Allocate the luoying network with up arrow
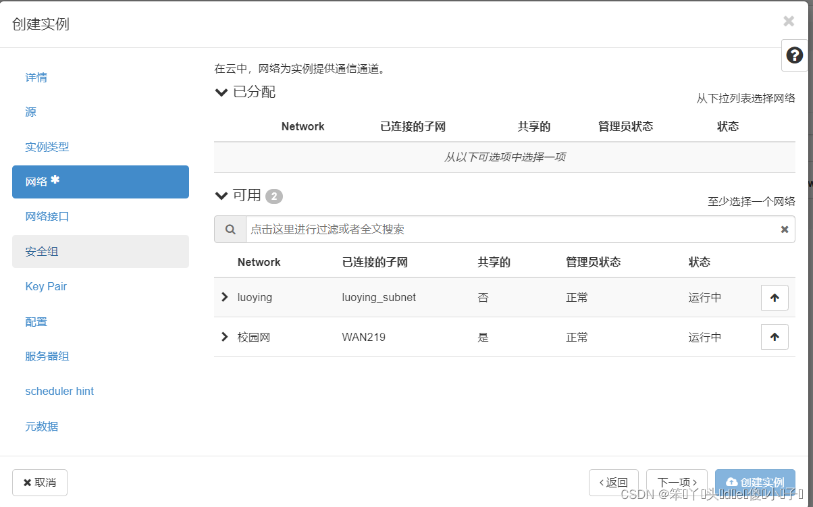 point(774,297)
